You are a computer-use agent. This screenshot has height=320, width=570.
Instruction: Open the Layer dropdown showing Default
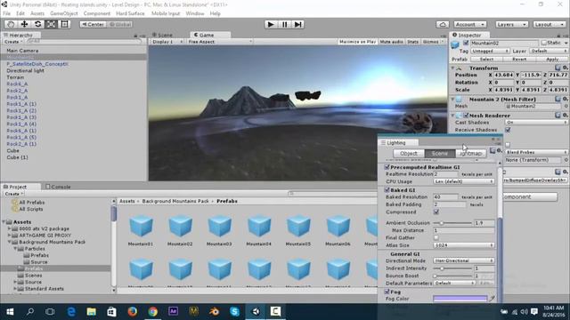[549, 52]
